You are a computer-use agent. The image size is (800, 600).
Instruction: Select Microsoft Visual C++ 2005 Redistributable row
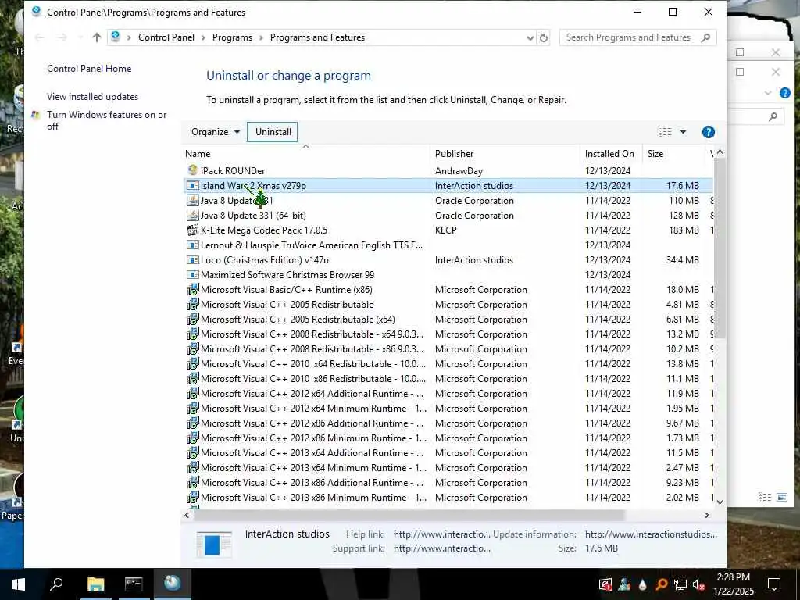pyautogui.click(x=448, y=304)
